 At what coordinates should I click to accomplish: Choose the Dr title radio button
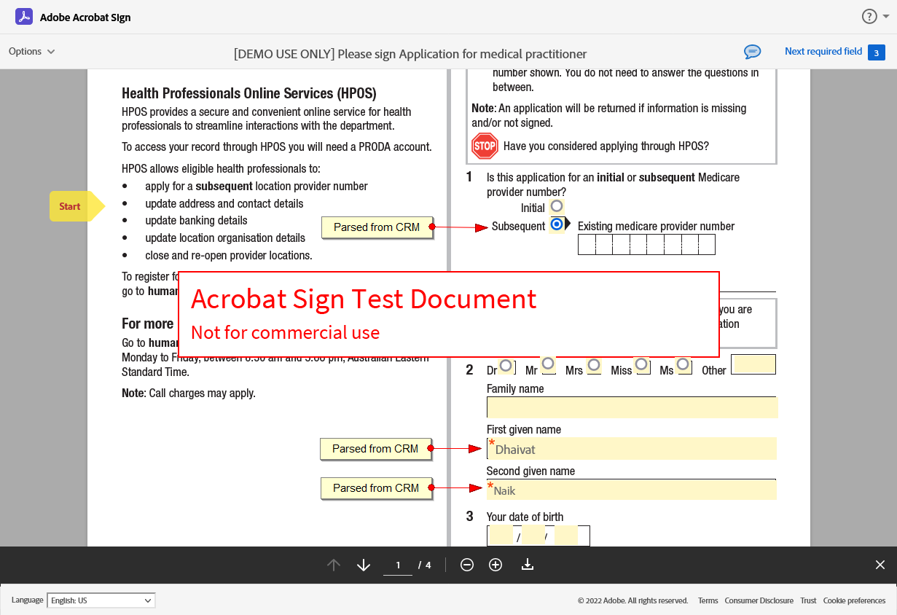pos(506,366)
